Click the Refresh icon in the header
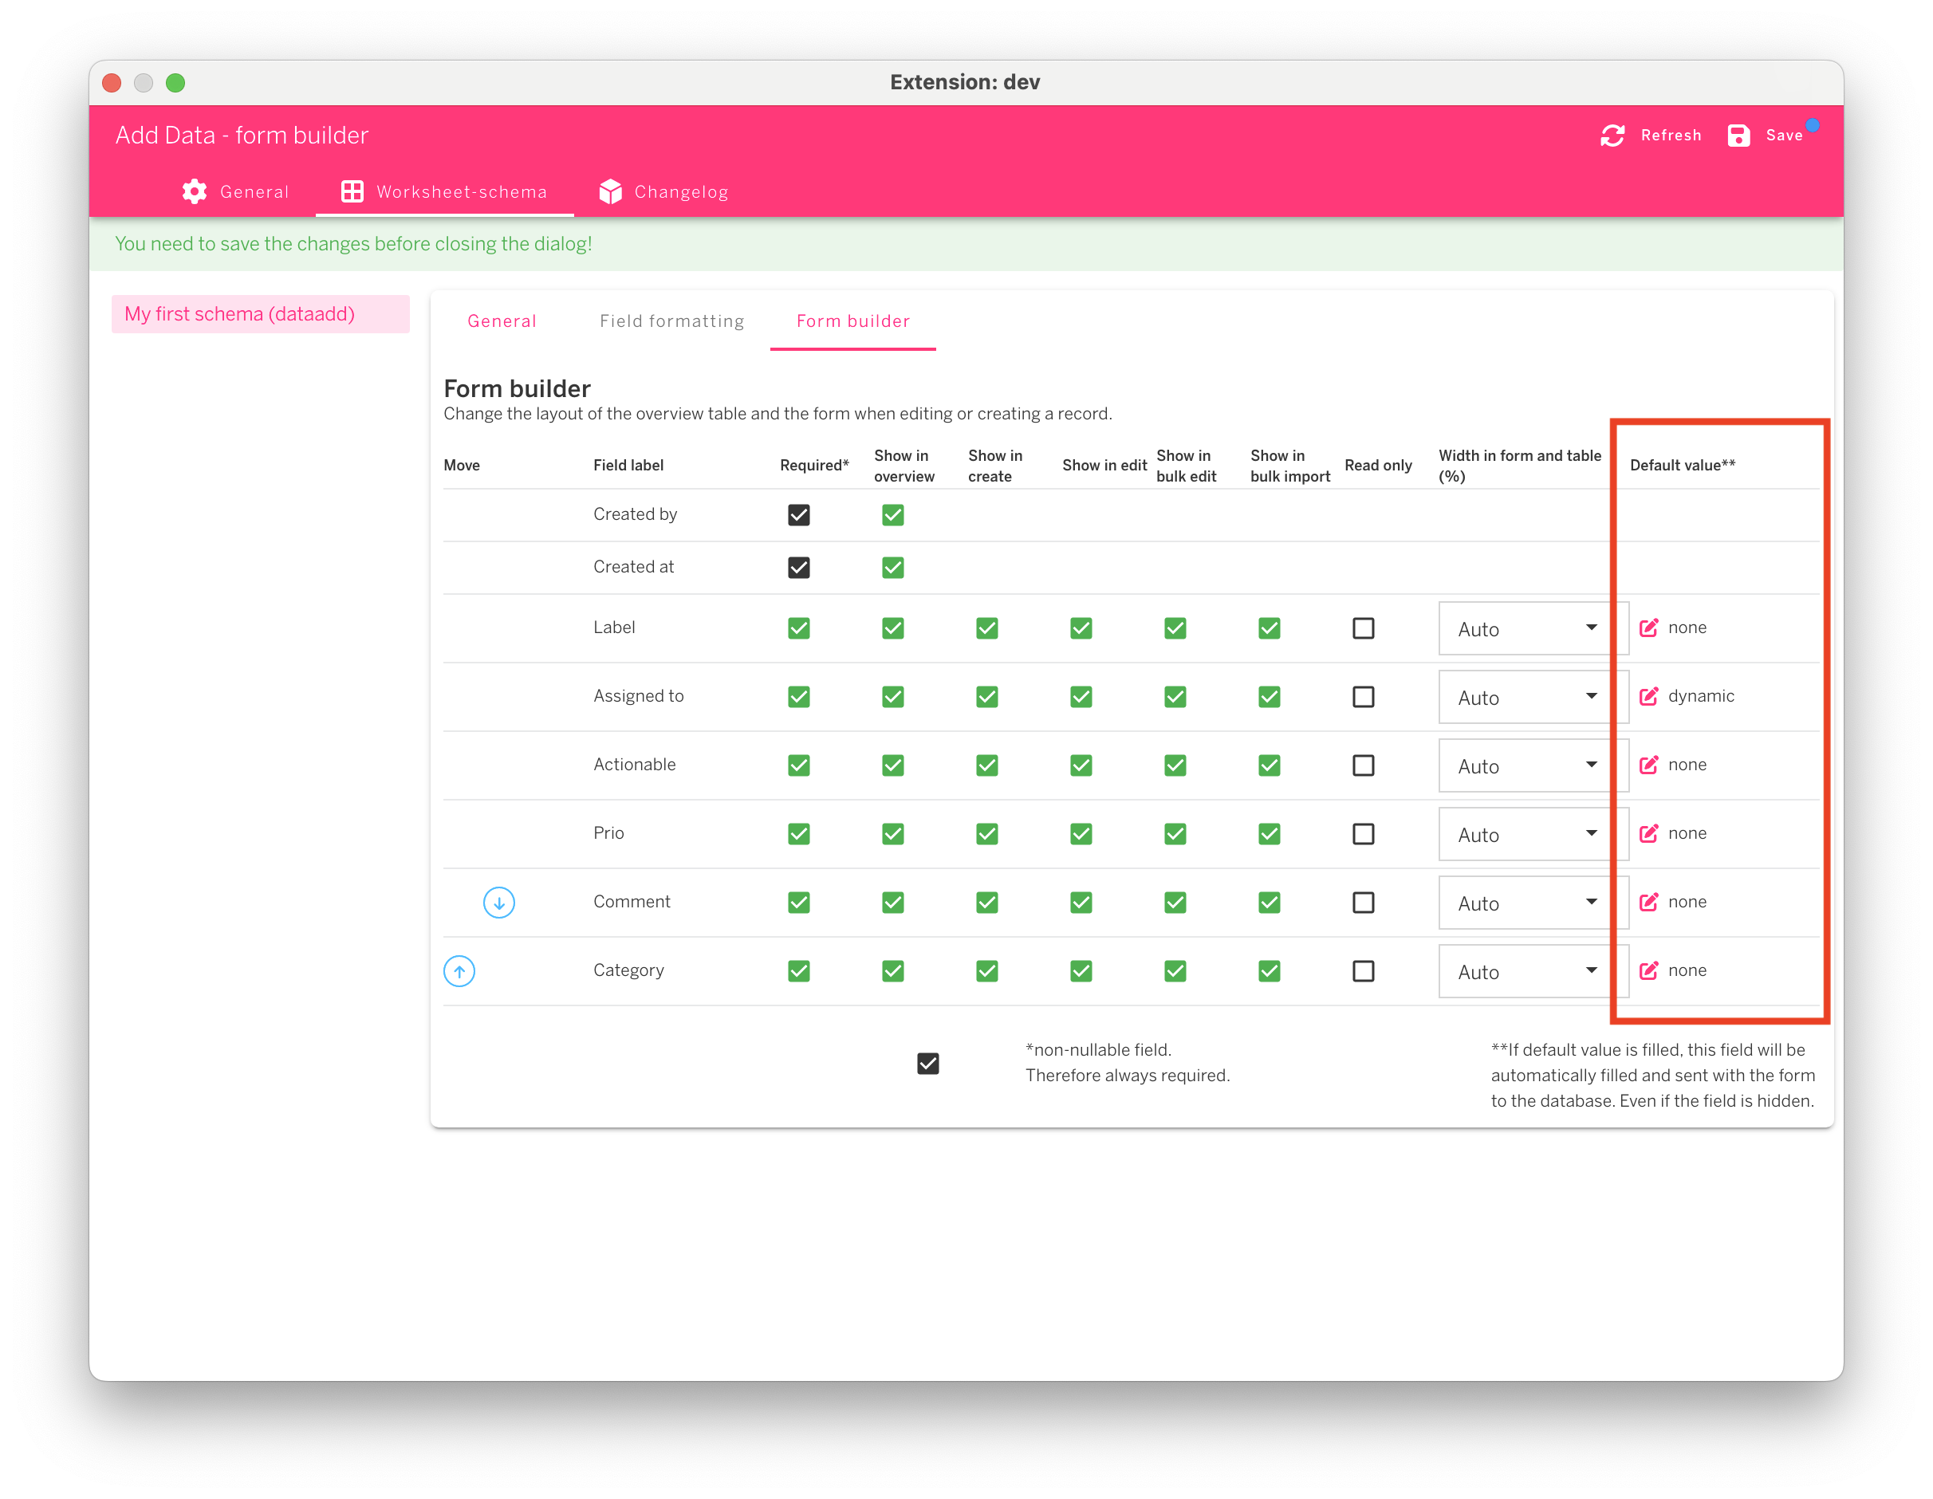This screenshot has height=1499, width=1933. (x=1612, y=136)
